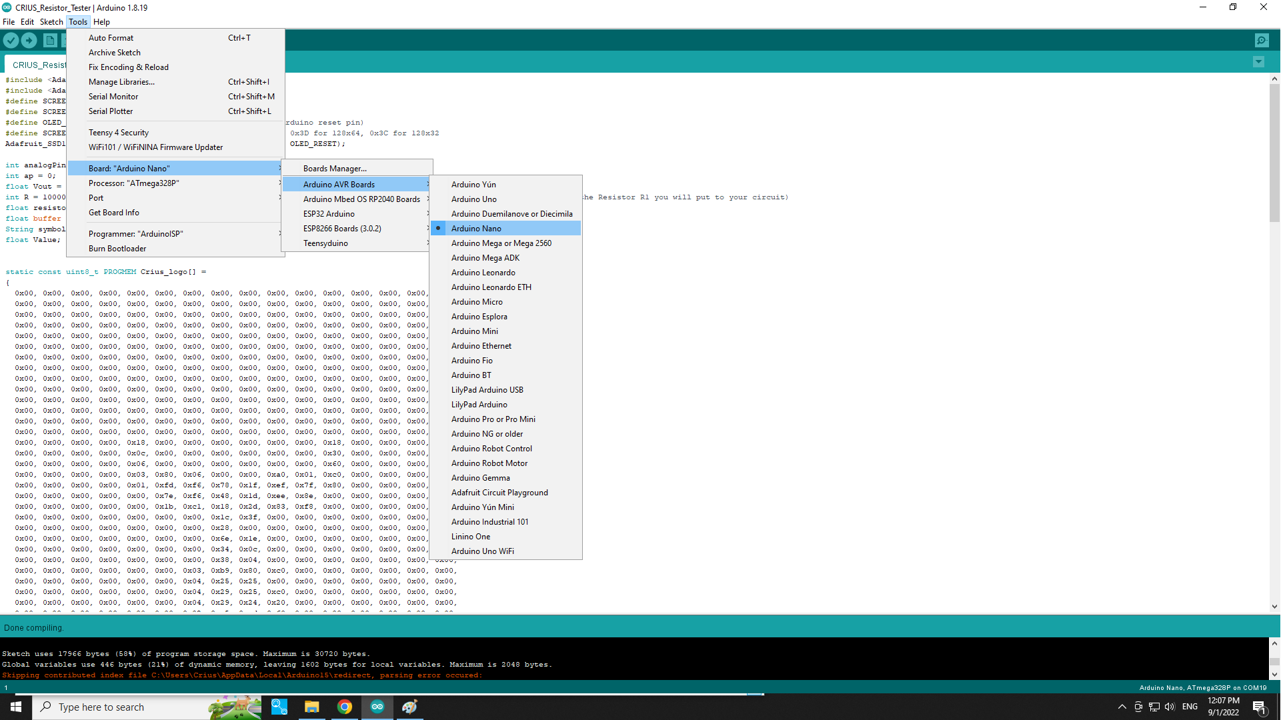The width and height of the screenshot is (1283, 720).
Task: Click Manage Libraries menu option
Action: tap(120, 81)
